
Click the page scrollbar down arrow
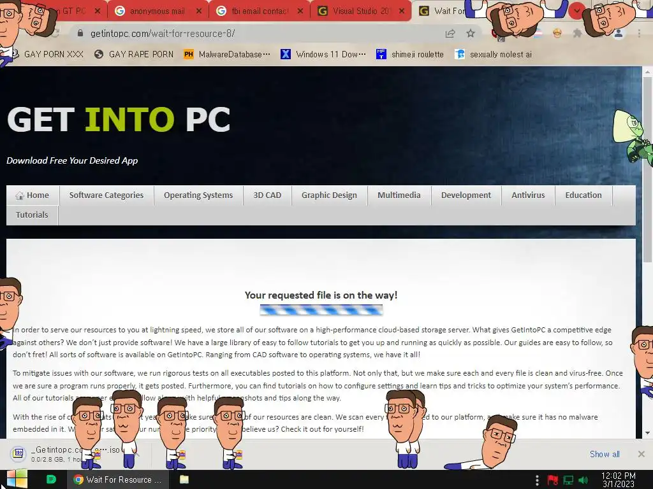(648, 433)
